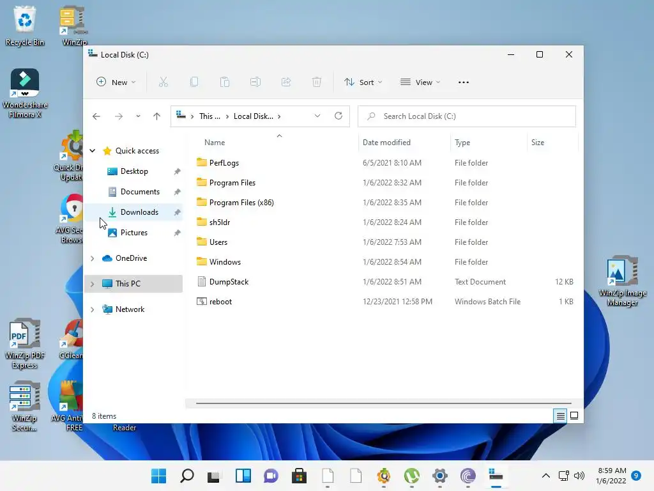Select Downloads in Quick access
The height and width of the screenshot is (491, 654).
click(134, 212)
